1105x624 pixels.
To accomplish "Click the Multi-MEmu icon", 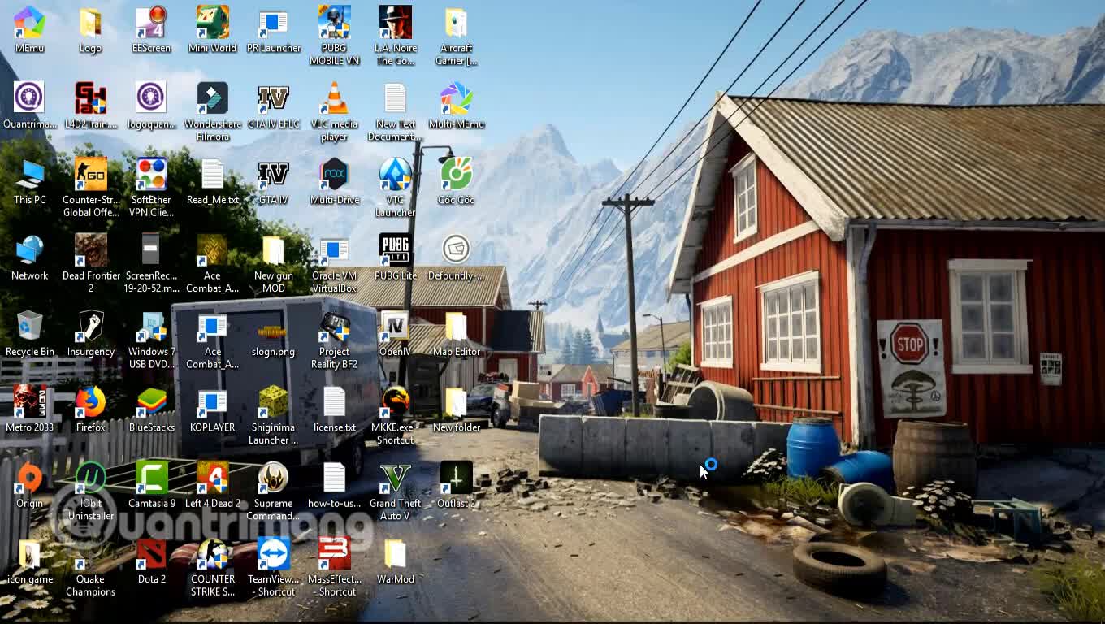I will click(457, 106).
